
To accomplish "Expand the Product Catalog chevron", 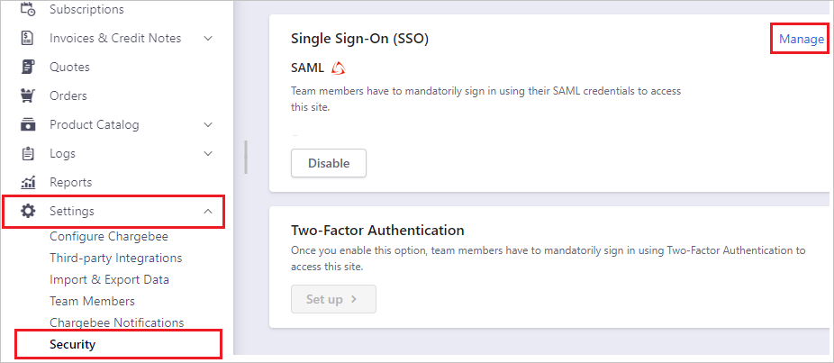I will pyautogui.click(x=208, y=125).
